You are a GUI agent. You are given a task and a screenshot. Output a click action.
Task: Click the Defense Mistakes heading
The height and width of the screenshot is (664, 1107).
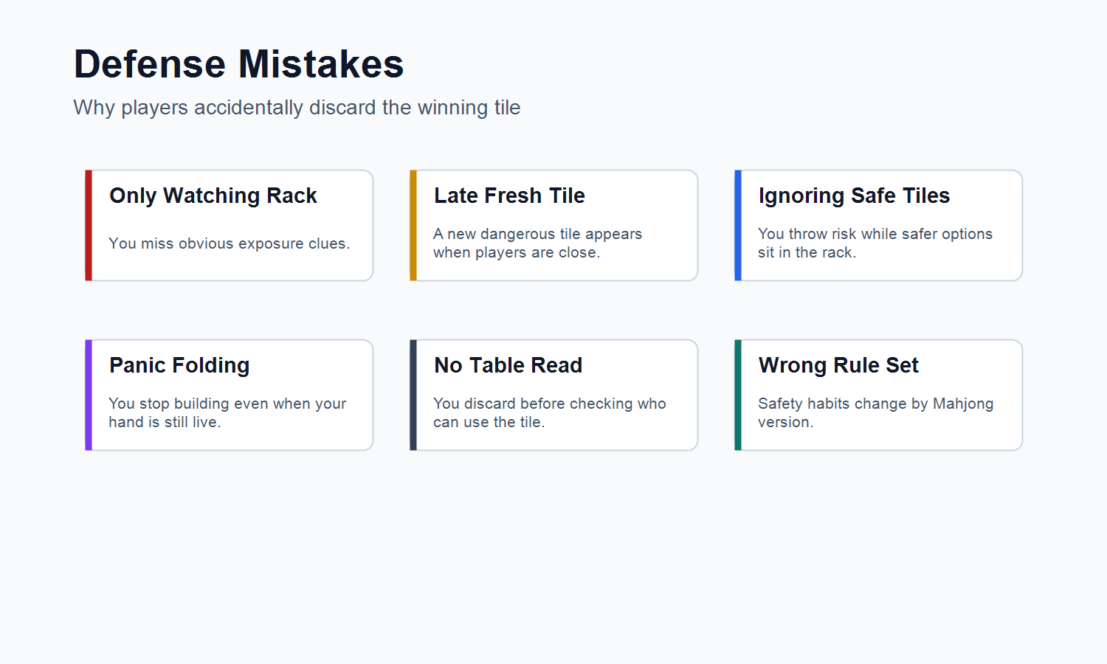pos(238,63)
